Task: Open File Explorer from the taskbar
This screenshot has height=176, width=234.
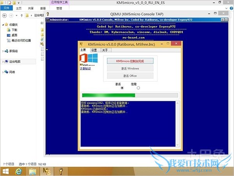Action: click(32, 171)
